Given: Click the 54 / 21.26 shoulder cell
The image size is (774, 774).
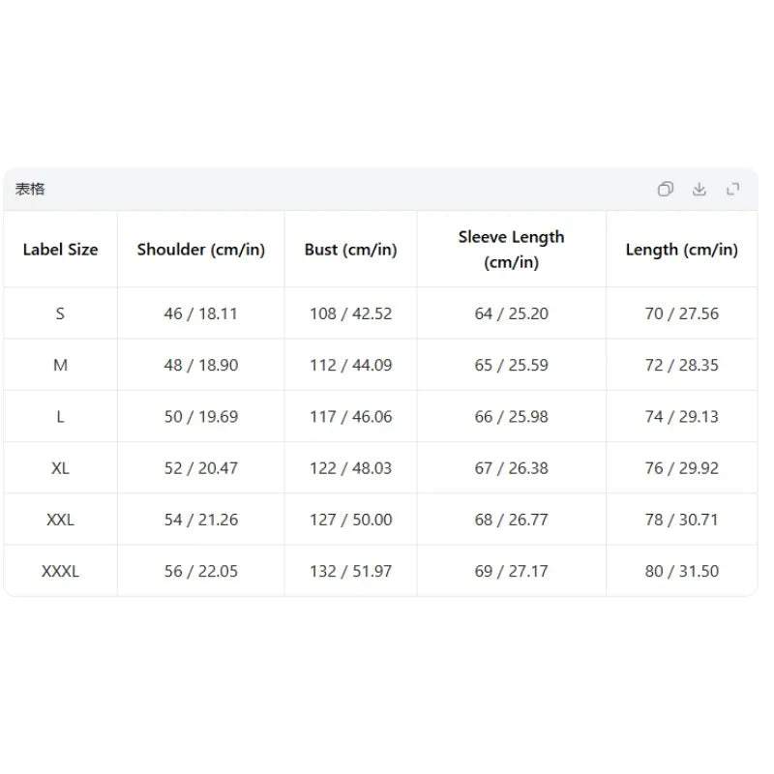Looking at the screenshot, I should click(x=201, y=520).
